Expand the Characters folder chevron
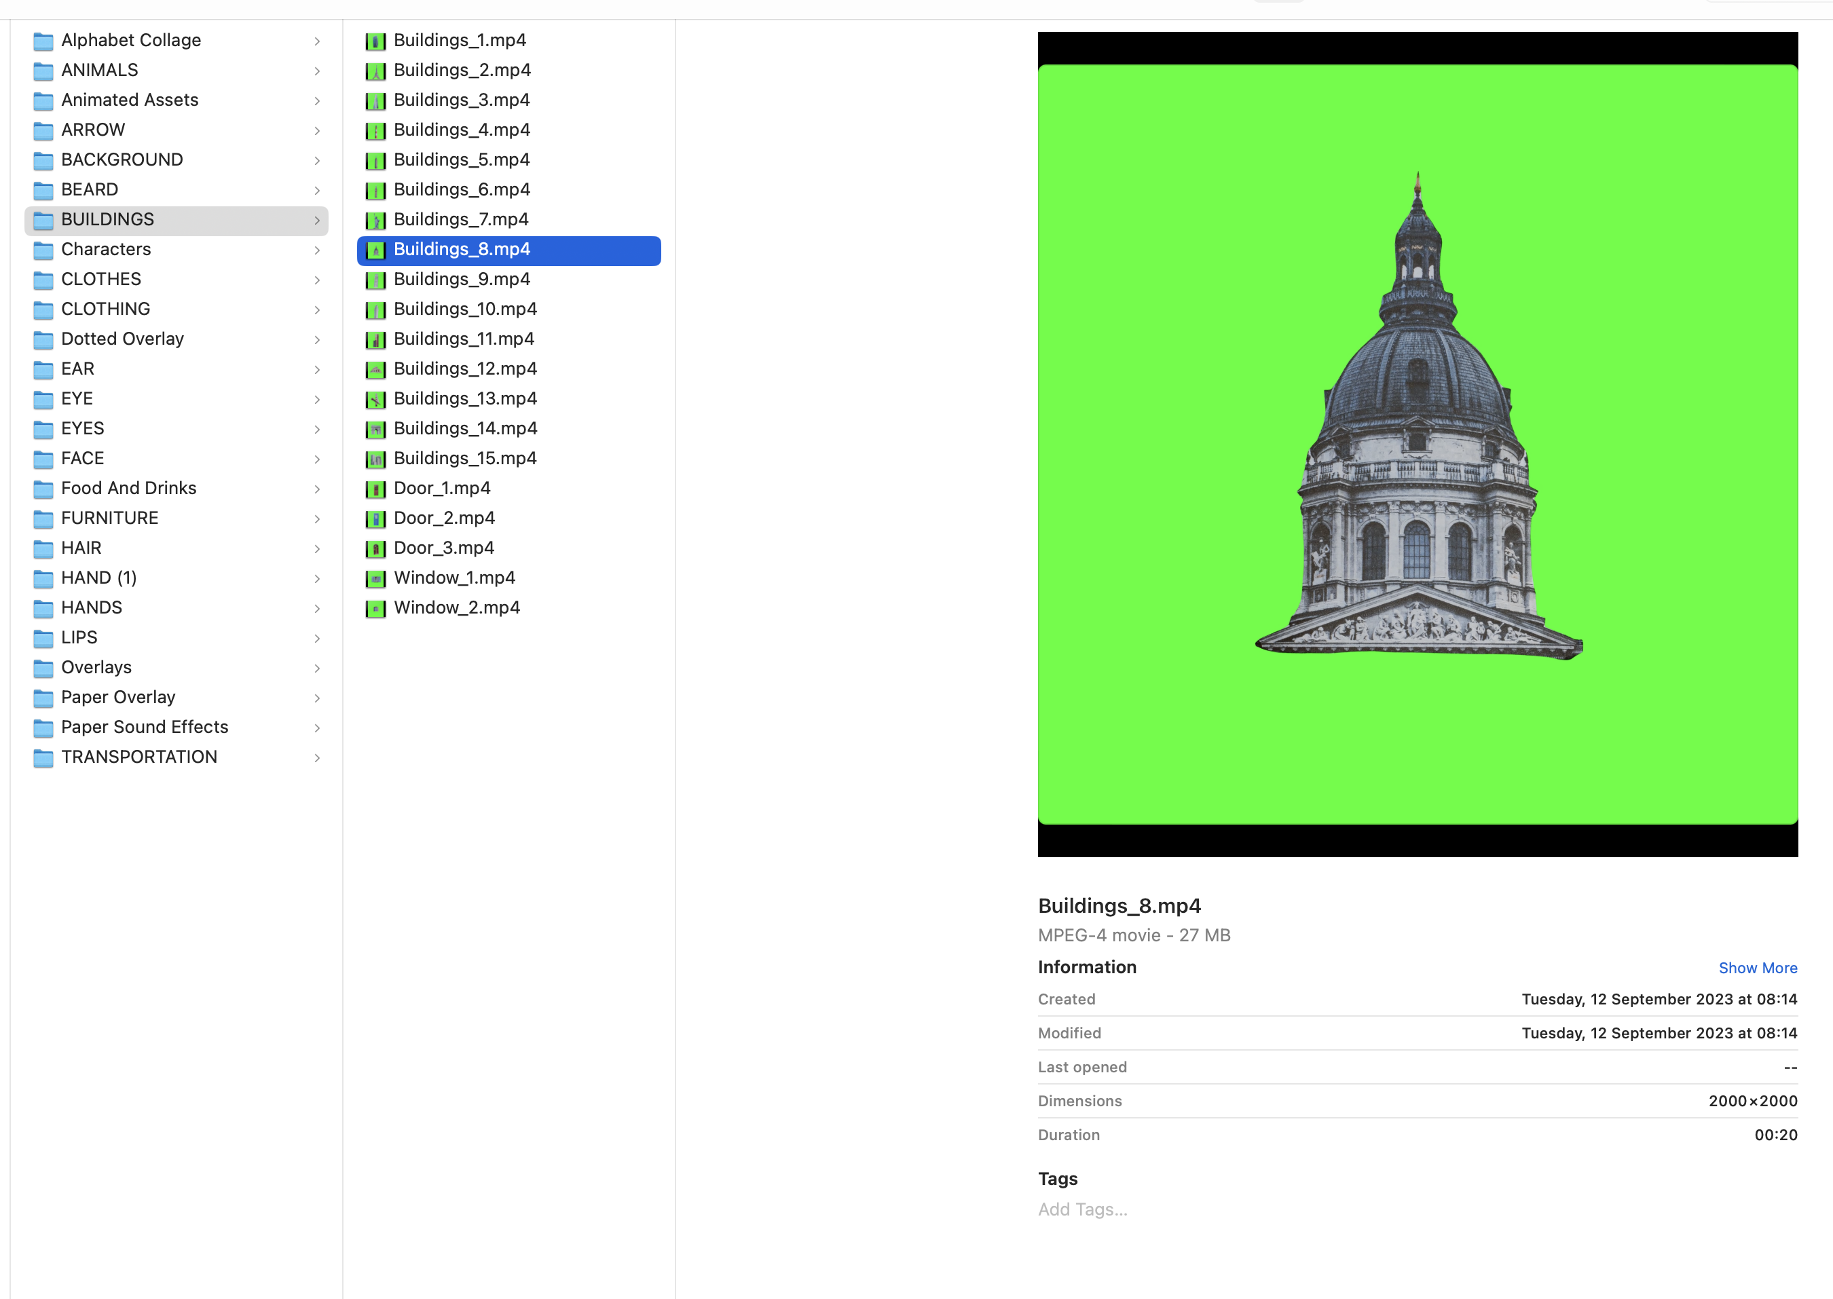Screen dimensions: 1833x1299 [317, 250]
